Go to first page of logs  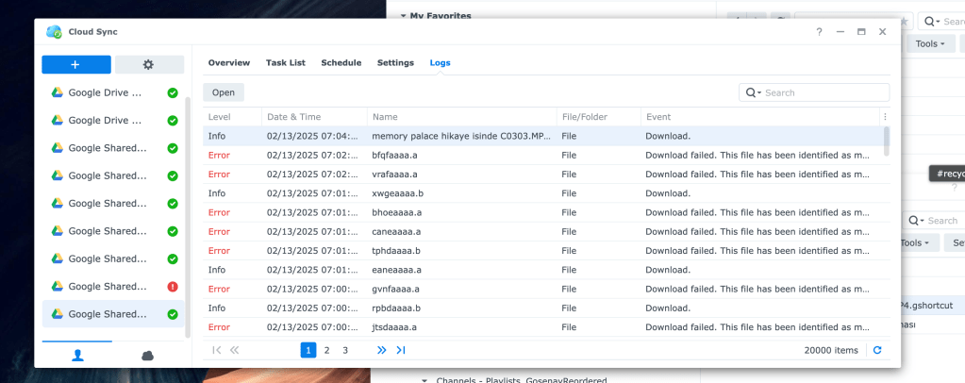click(216, 350)
